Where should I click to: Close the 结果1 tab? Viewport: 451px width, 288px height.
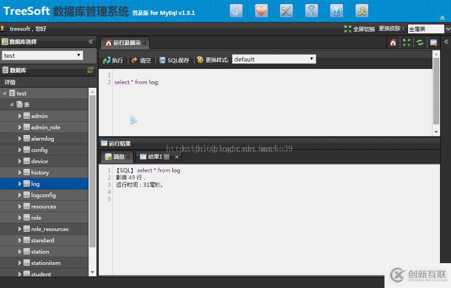(177, 157)
